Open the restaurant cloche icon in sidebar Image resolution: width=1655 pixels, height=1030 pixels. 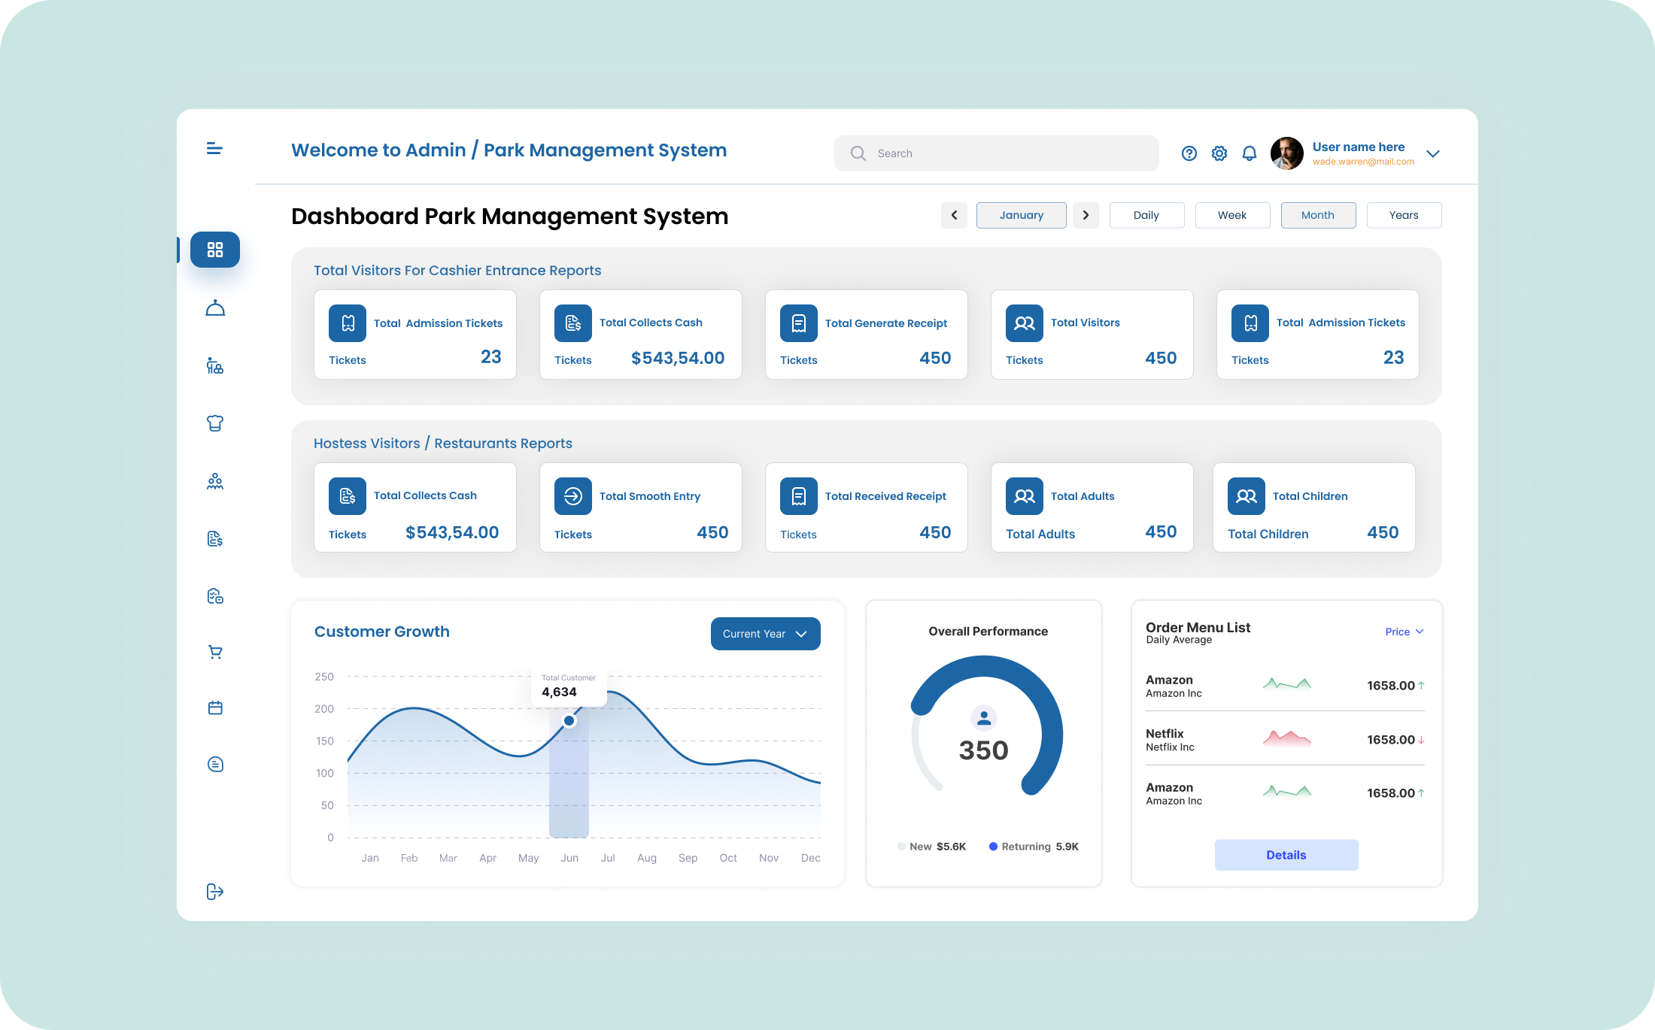(215, 307)
